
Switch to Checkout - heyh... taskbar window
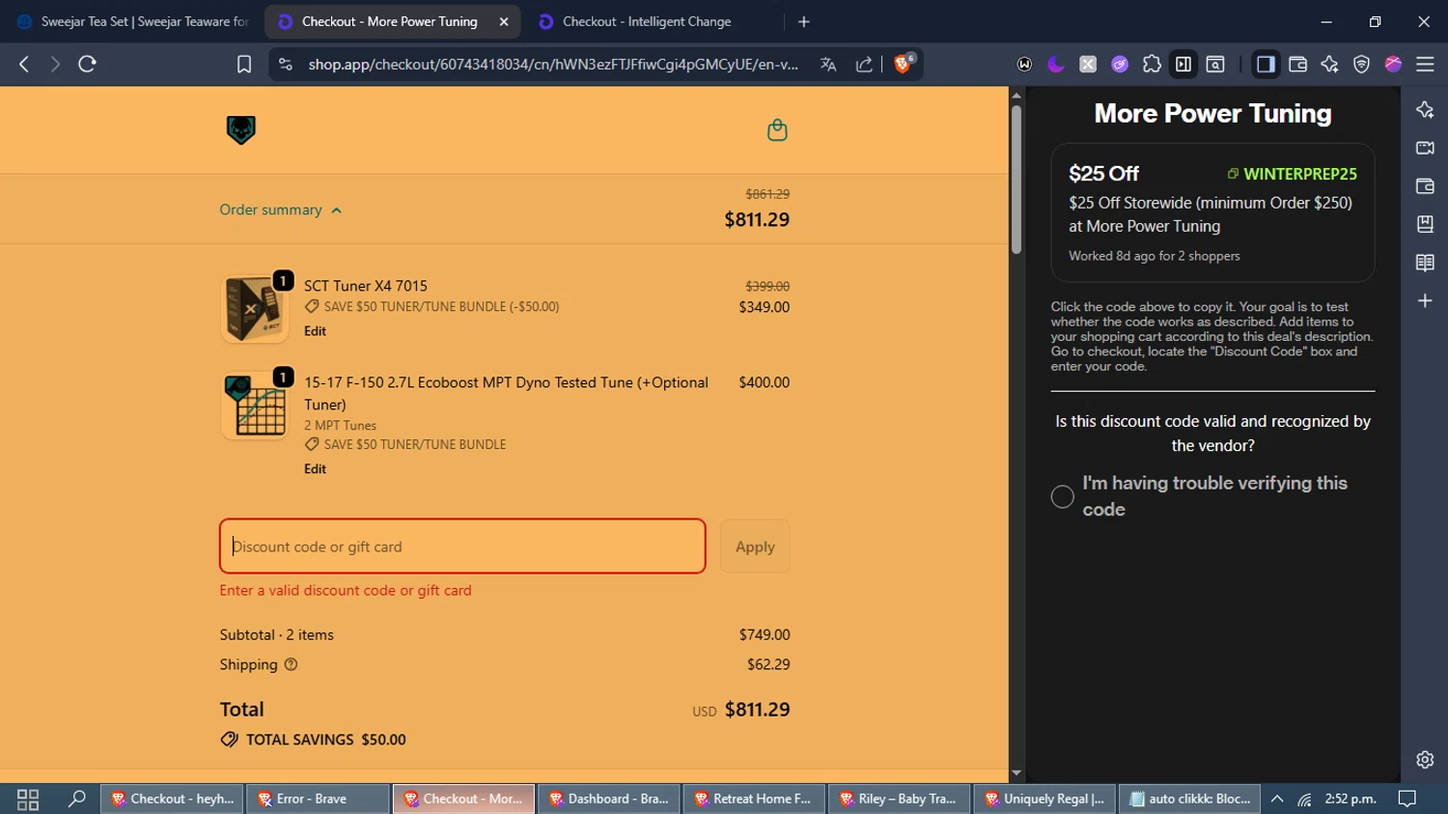coord(172,799)
